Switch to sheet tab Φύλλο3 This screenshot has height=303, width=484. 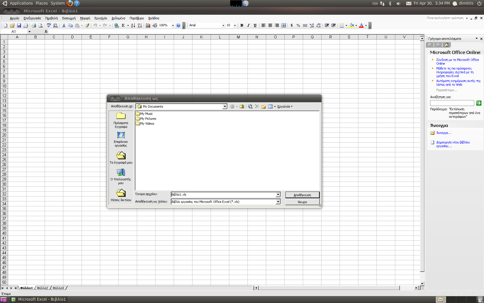click(58, 288)
